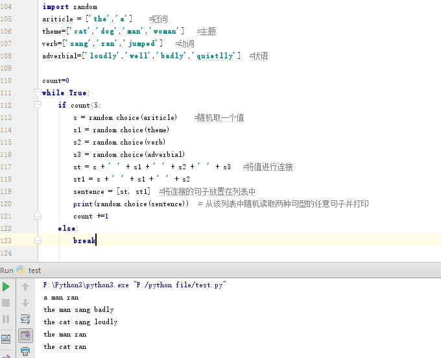441x358 pixels.
Task: Click output line 'the man sang badly'
Action: (78, 309)
